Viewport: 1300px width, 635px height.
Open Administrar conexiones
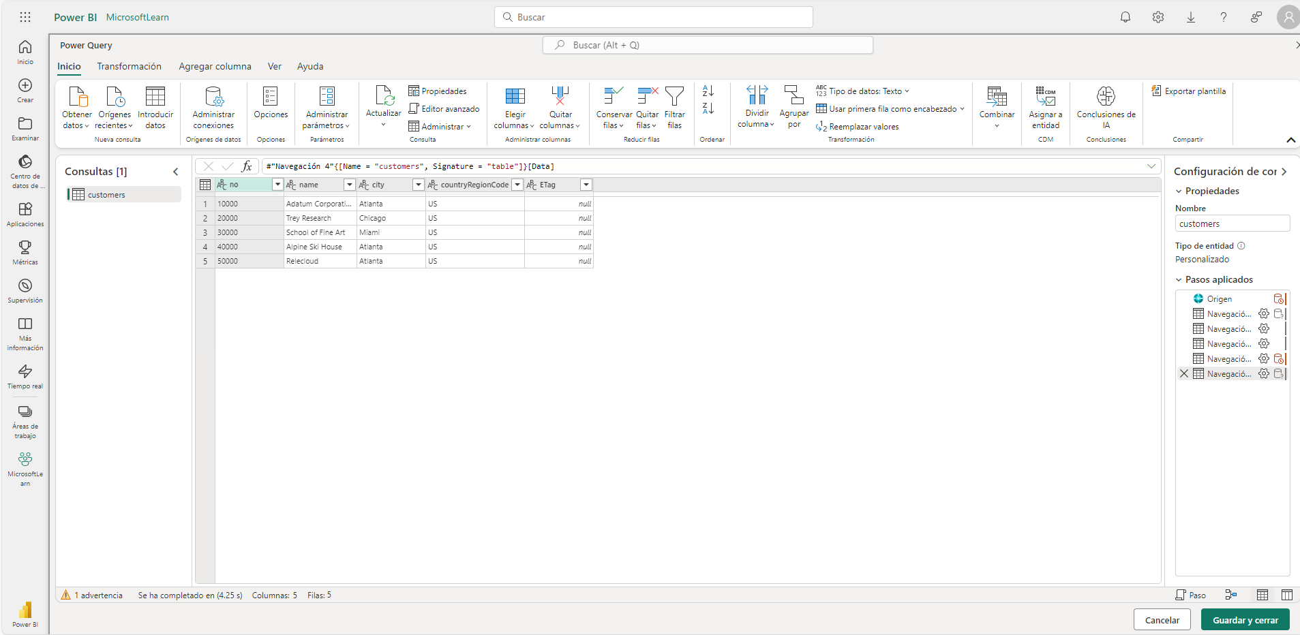[213, 107]
